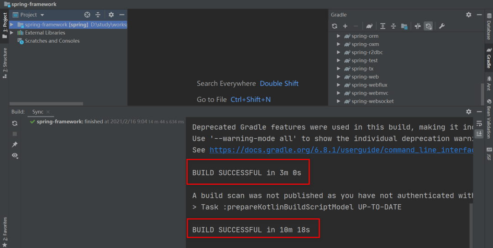Expand spring-orm in Gradle tree
The height and width of the screenshot is (248, 493).
(339, 36)
